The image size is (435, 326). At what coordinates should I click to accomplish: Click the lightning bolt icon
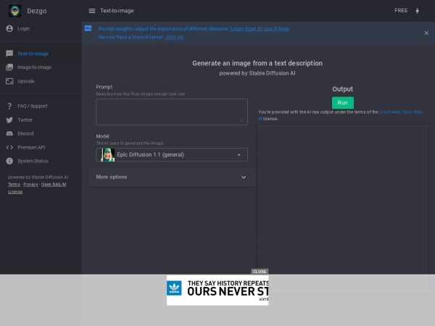(417, 11)
